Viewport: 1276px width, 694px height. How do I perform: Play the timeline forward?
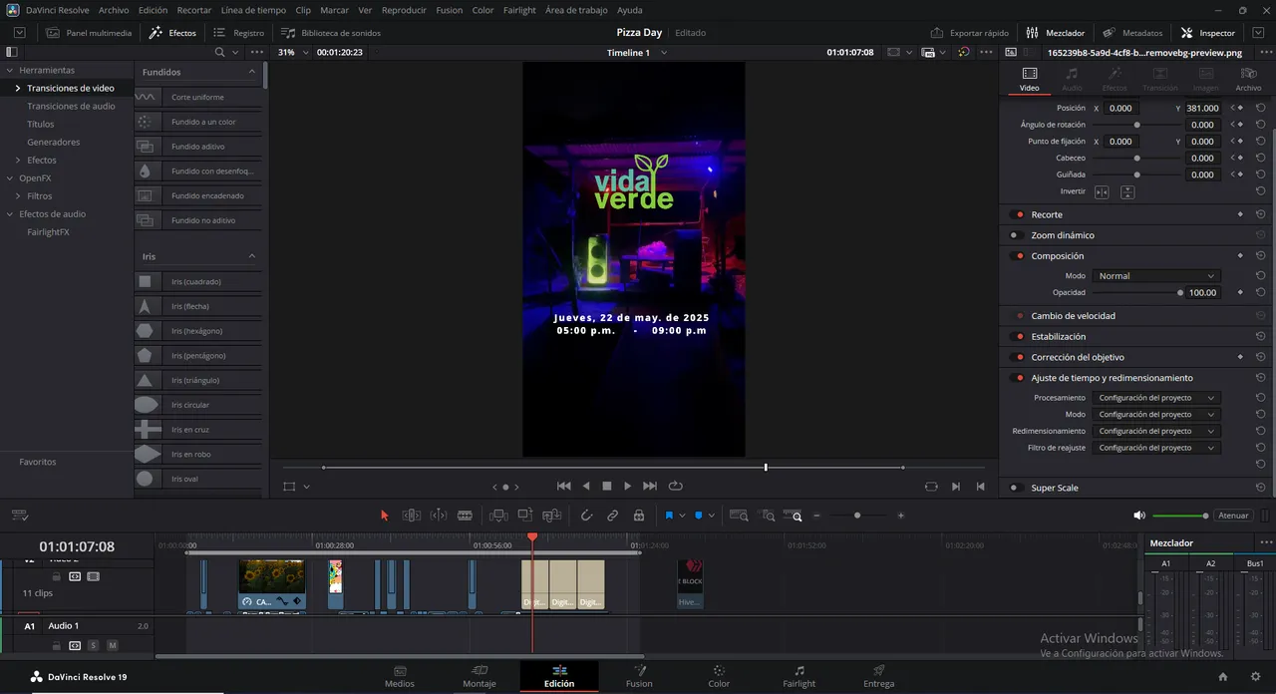pos(627,486)
